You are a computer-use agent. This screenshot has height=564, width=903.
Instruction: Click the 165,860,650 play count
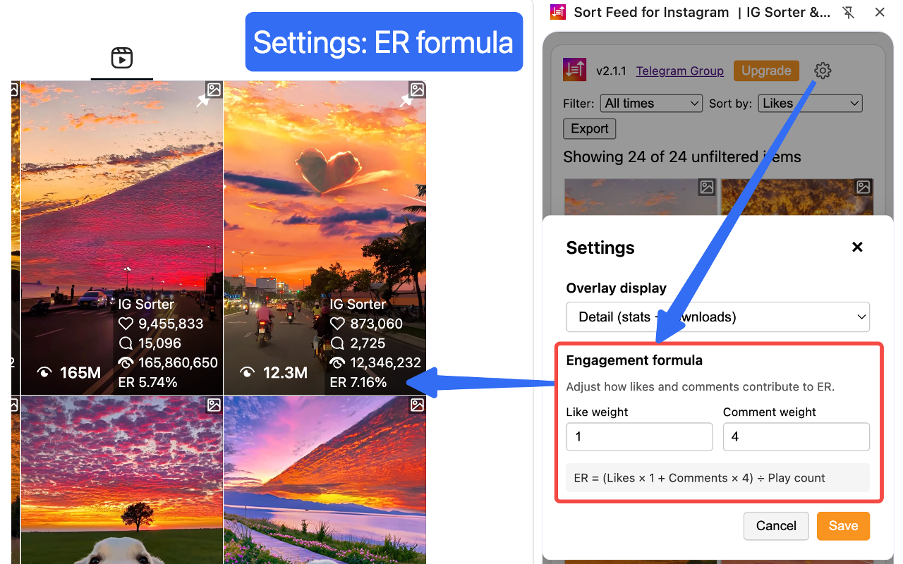pos(178,363)
